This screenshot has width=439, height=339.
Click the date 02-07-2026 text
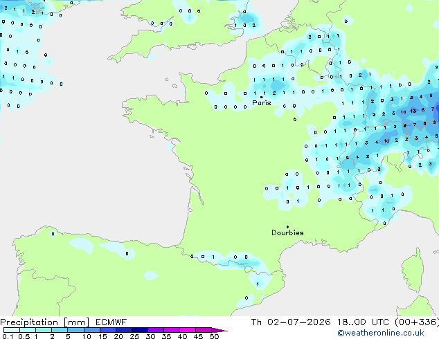coord(298,322)
